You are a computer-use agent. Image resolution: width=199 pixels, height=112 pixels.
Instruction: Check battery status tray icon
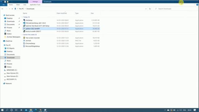tap(174, 110)
